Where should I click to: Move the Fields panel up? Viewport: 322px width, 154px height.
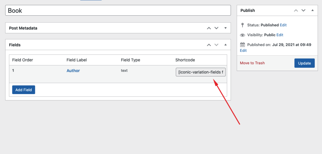[x=209, y=45]
